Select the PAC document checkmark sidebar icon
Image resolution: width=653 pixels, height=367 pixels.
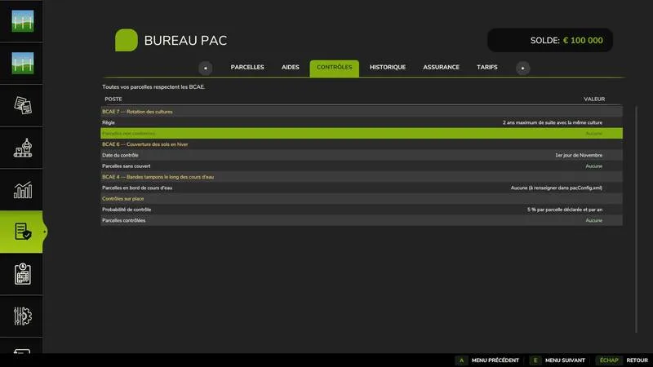point(21,232)
